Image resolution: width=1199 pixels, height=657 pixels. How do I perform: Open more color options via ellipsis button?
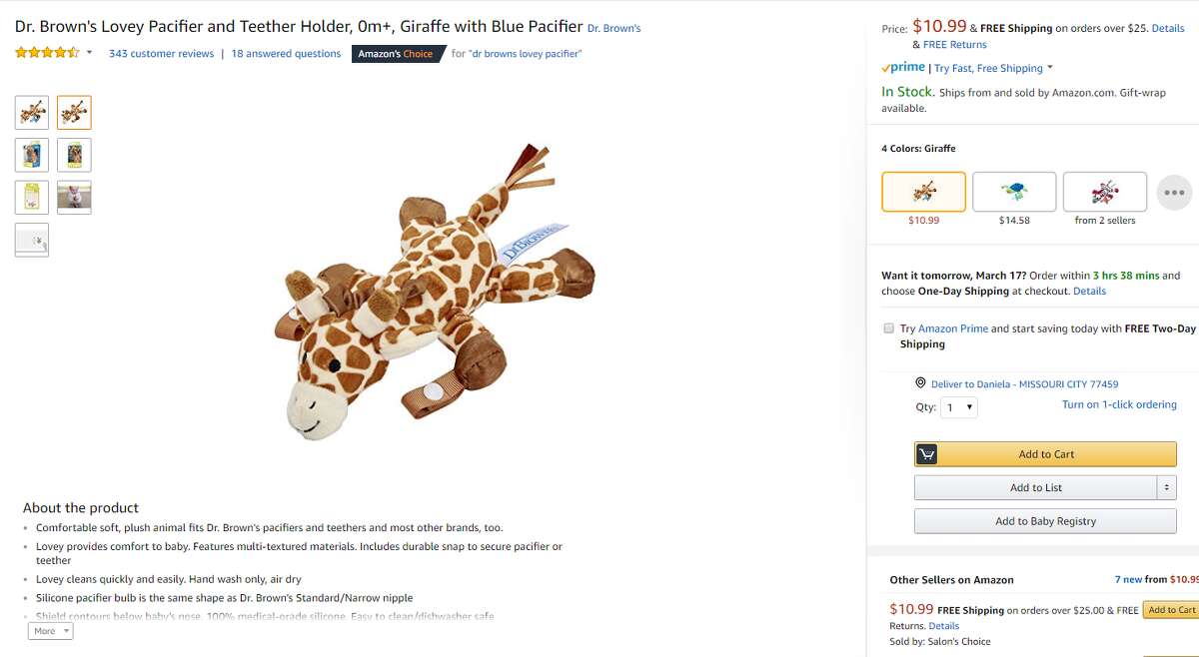coord(1174,192)
